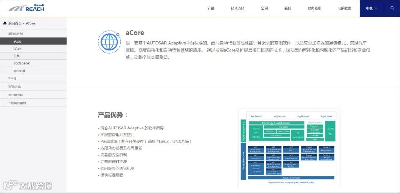Select cCore in the sidebar

point(33,49)
